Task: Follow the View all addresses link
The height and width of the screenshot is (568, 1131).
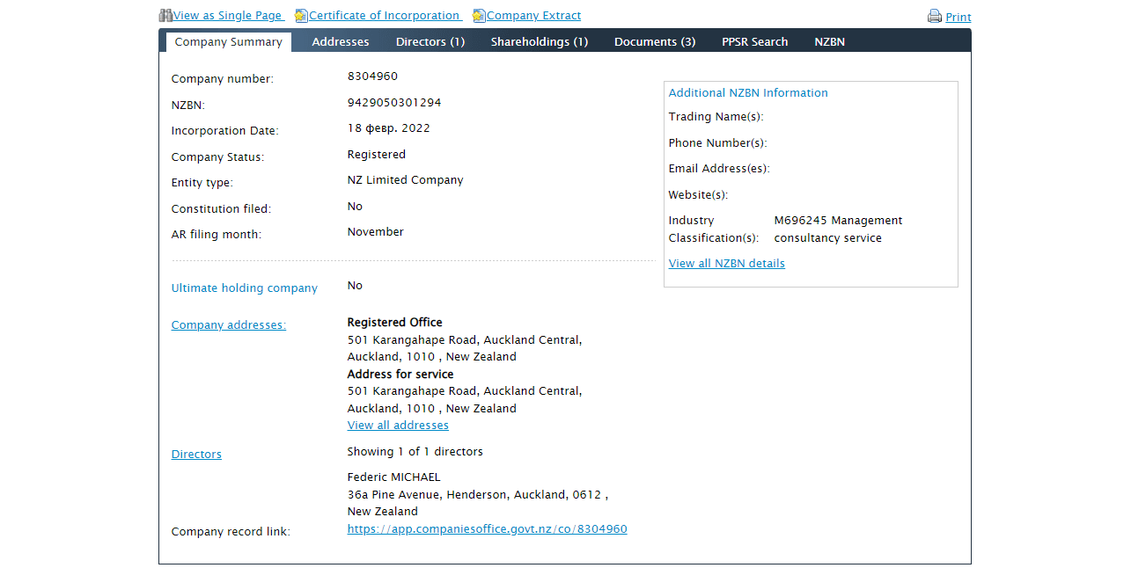Action: 398,426
